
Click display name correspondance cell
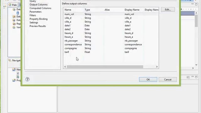click(133, 45)
